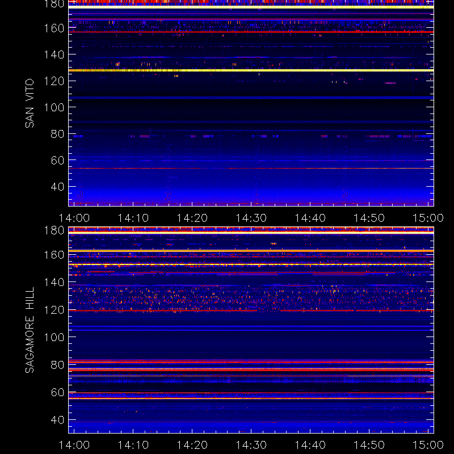Select the 100 tick label on San Vito axis
Viewport: 454px width, 454px height.
(54, 107)
